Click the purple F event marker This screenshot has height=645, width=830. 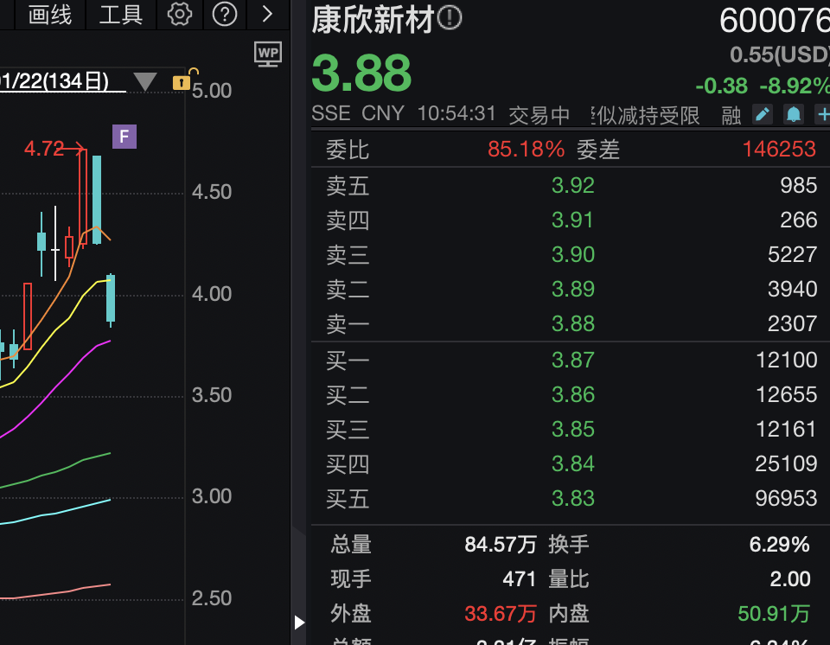(124, 137)
